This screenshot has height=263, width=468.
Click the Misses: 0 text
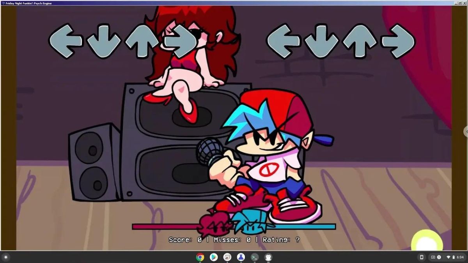point(232,240)
